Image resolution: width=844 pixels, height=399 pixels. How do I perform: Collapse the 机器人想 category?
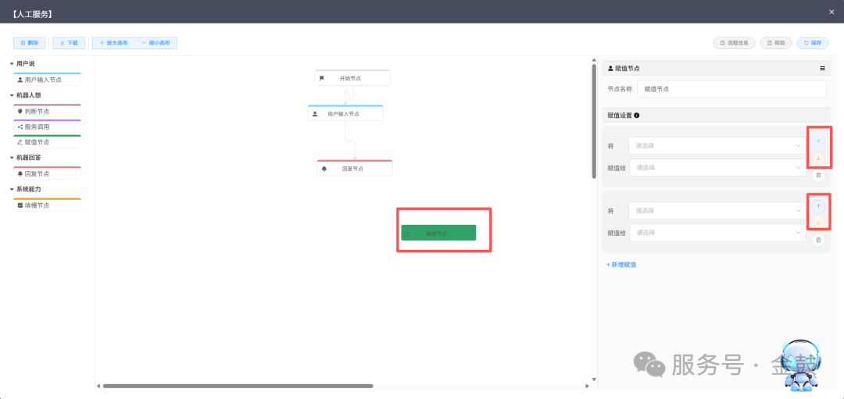pos(12,95)
